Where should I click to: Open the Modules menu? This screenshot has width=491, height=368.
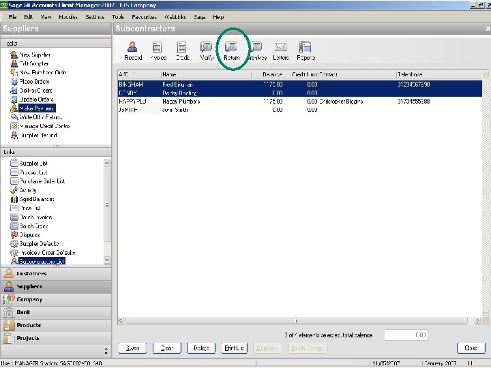[x=68, y=17]
